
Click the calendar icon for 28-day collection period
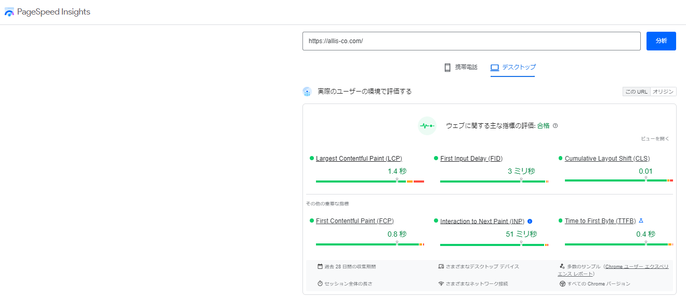point(320,266)
